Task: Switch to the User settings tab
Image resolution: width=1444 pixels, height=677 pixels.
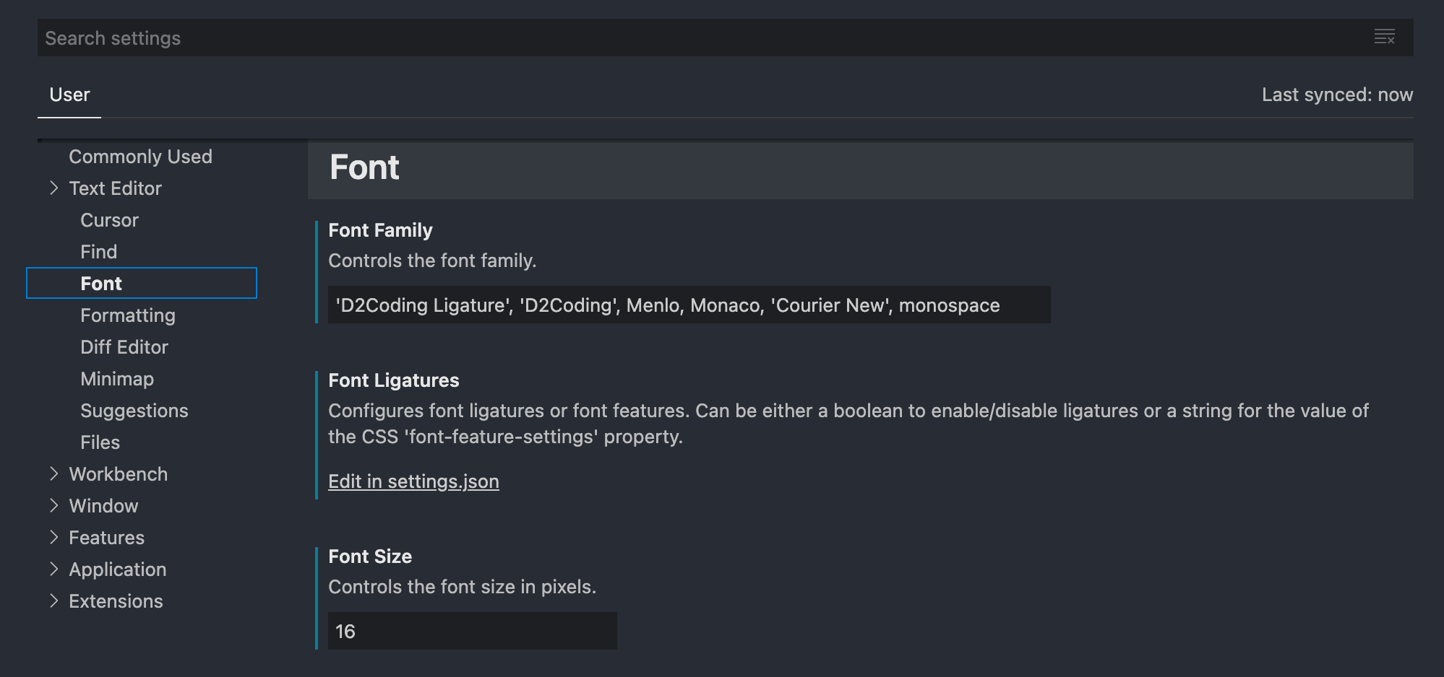Action: click(69, 94)
